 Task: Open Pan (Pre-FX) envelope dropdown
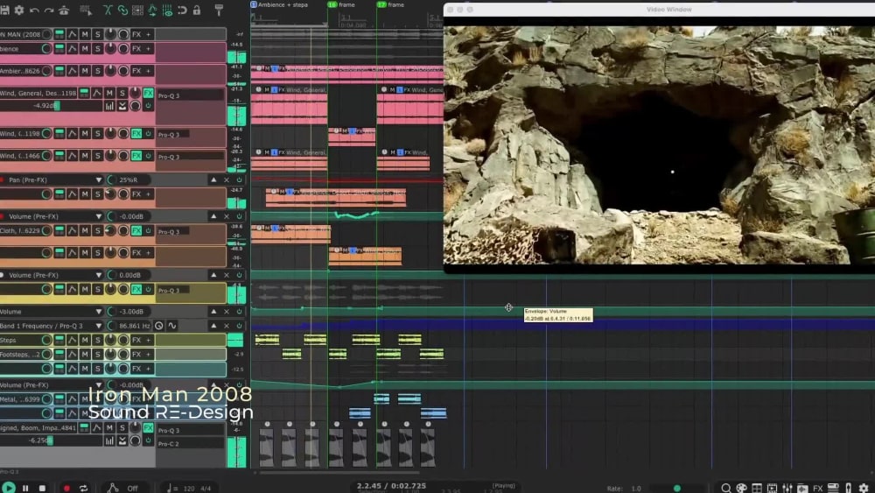(x=99, y=180)
